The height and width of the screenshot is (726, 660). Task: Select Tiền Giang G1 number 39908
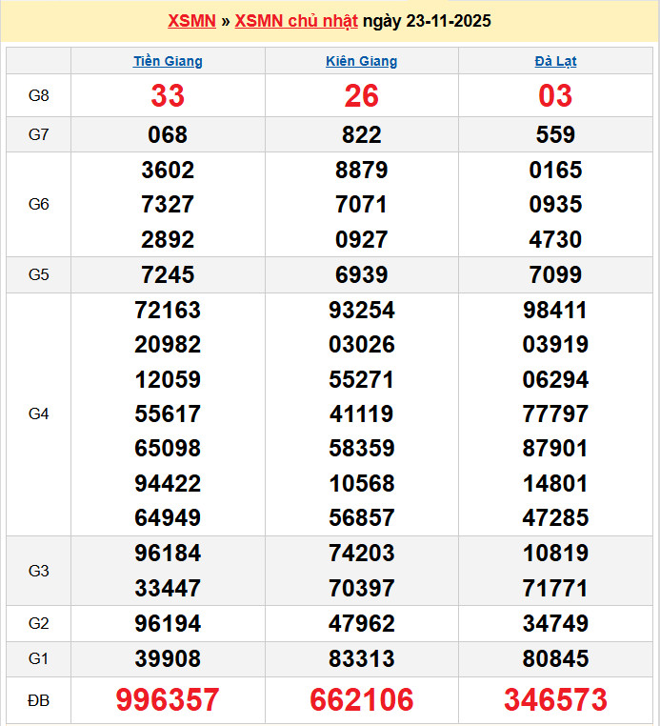tap(168, 658)
